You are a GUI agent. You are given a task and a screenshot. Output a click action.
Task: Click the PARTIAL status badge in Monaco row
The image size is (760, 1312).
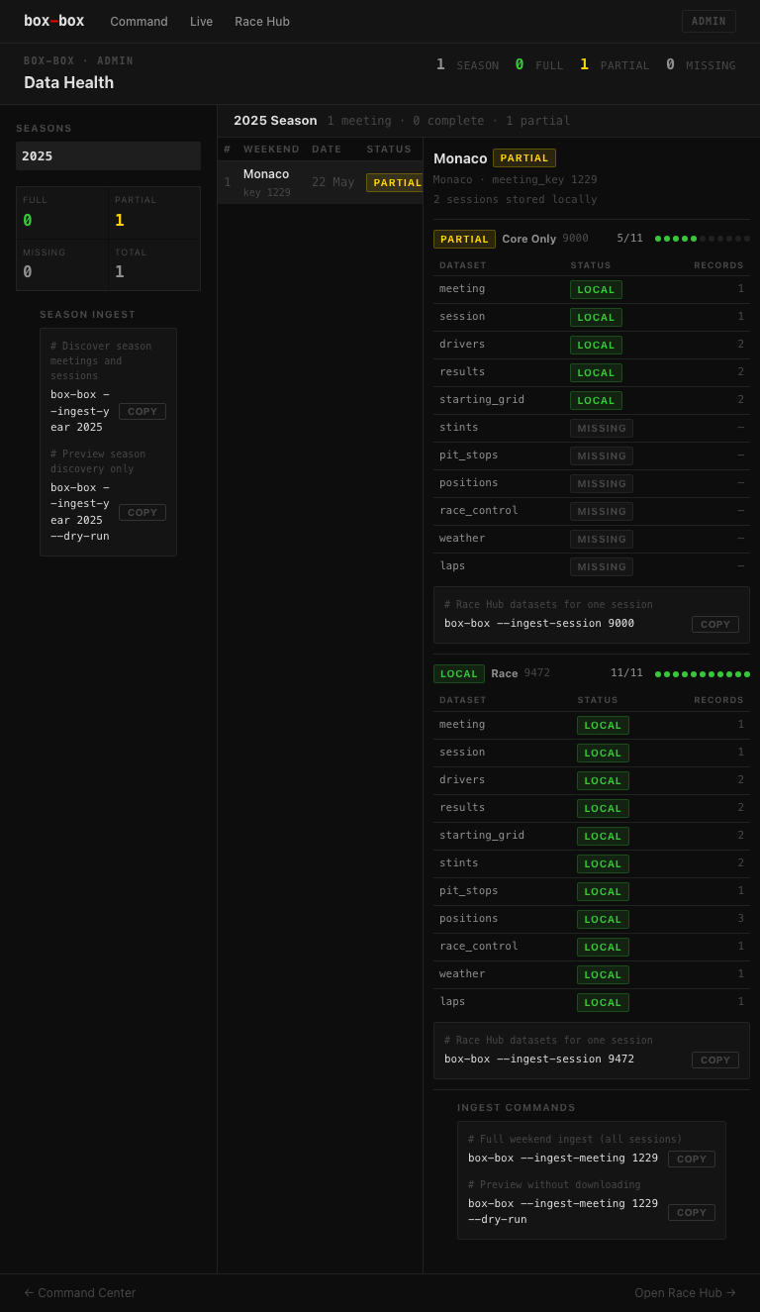tap(395, 182)
